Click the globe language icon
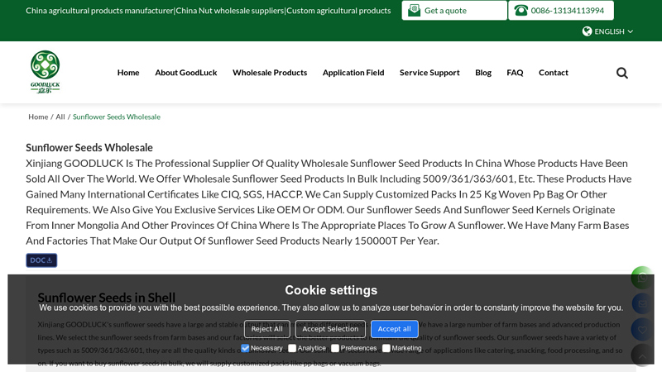 click(x=587, y=31)
